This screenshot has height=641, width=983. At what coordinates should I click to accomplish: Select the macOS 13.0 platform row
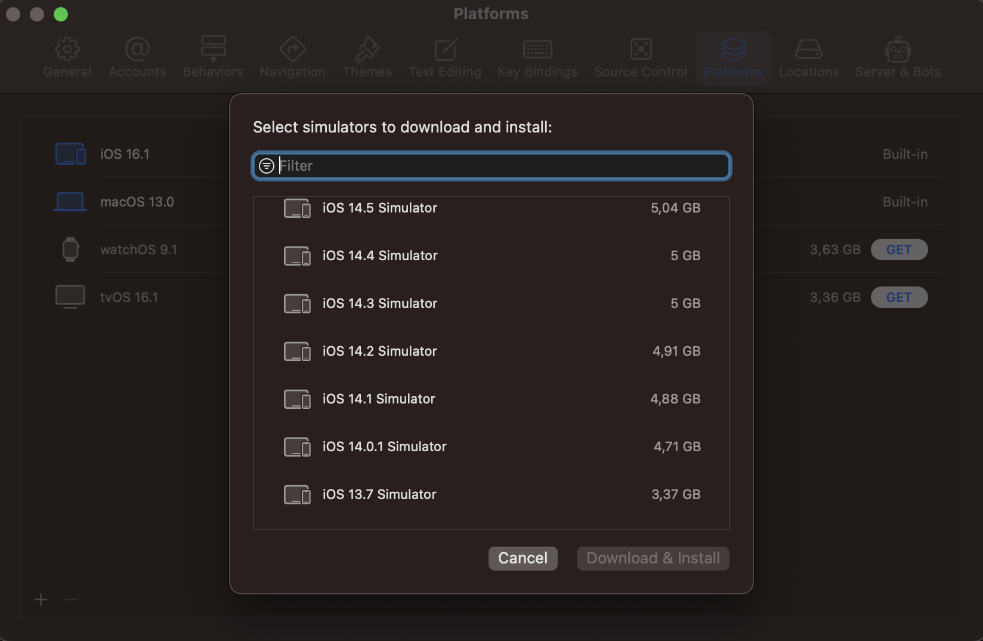(491, 202)
